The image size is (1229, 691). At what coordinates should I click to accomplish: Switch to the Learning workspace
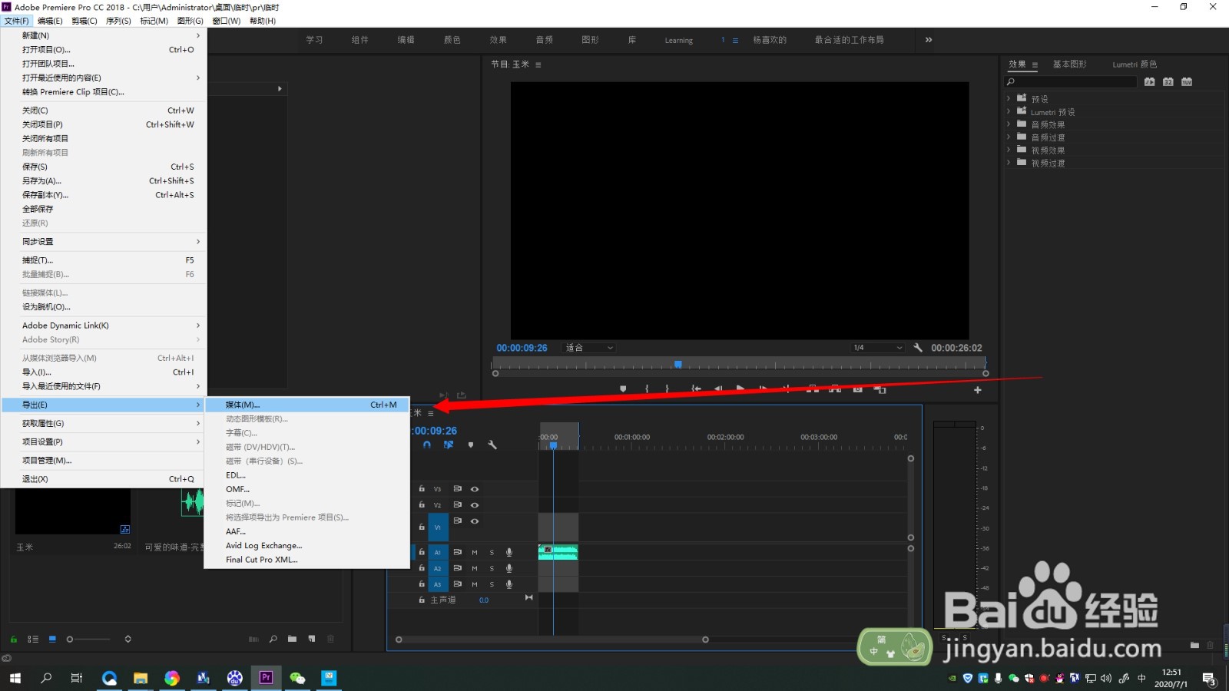[679, 40]
